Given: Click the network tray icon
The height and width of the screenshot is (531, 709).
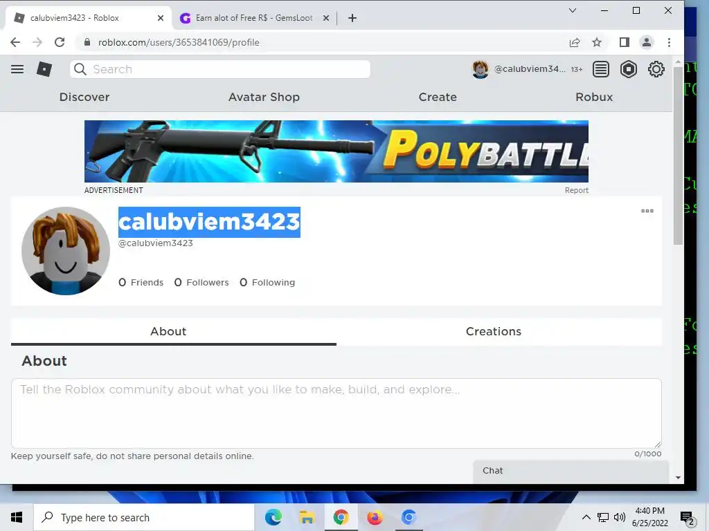Looking at the screenshot, I should coord(603,517).
